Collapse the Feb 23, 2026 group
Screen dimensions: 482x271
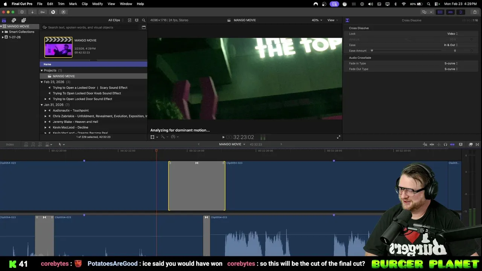tap(42, 82)
